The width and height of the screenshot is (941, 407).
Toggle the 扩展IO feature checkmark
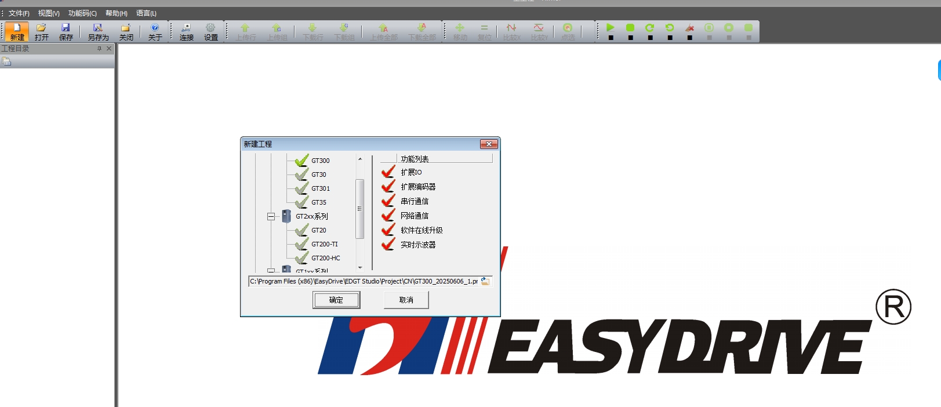coord(388,172)
